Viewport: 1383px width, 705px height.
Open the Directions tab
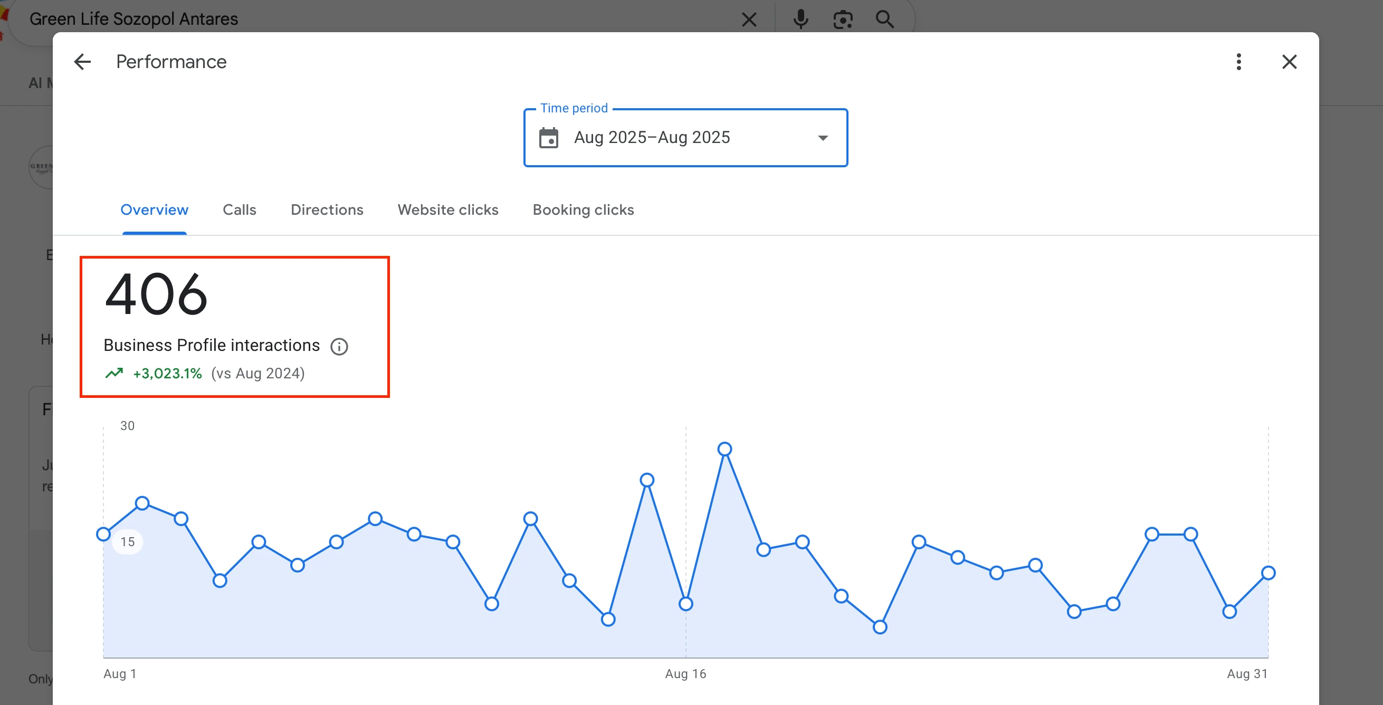(x=327, y=209)
